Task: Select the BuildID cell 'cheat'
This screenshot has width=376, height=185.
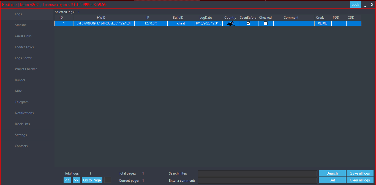Action: tap(181, 23)
